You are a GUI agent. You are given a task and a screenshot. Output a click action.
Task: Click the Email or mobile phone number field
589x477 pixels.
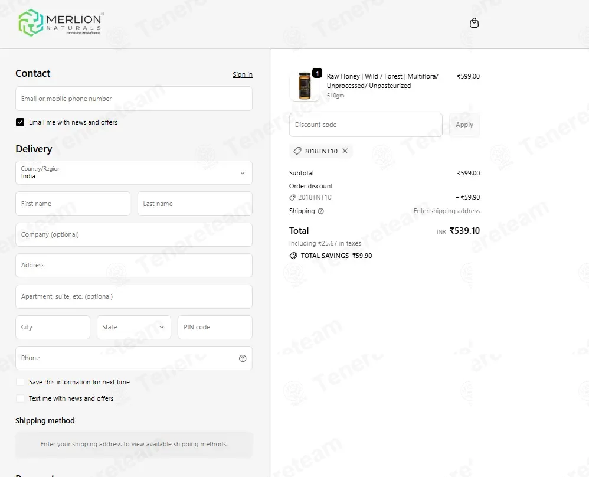pos(134,99)
